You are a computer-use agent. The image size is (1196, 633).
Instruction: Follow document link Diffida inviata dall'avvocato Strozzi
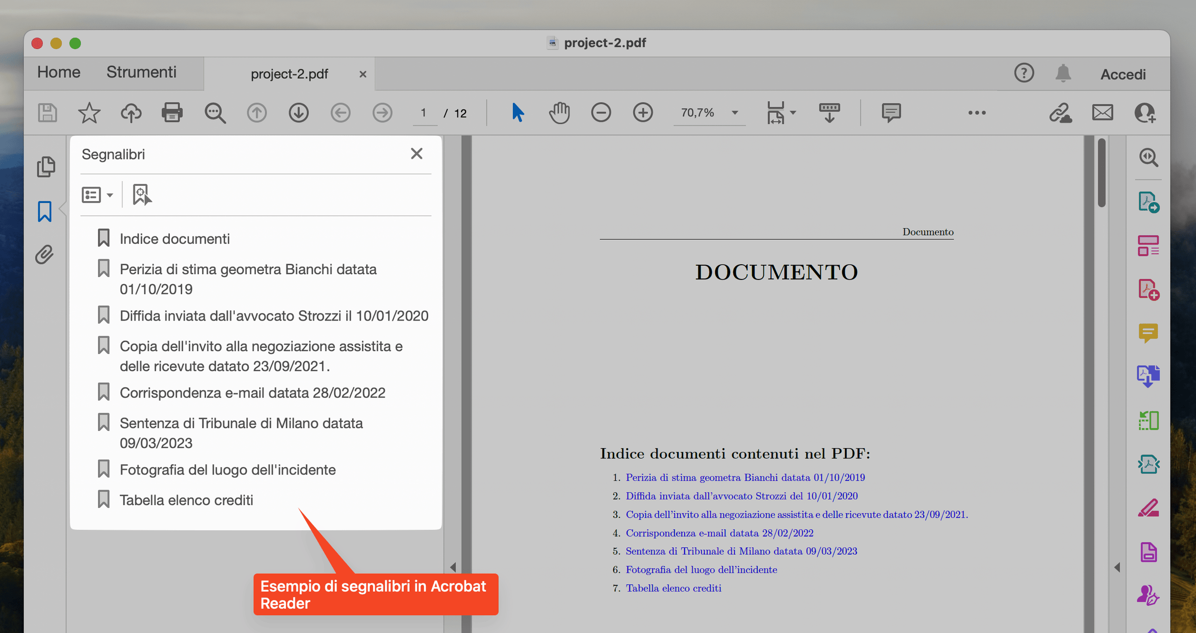[x=742, y=496]
